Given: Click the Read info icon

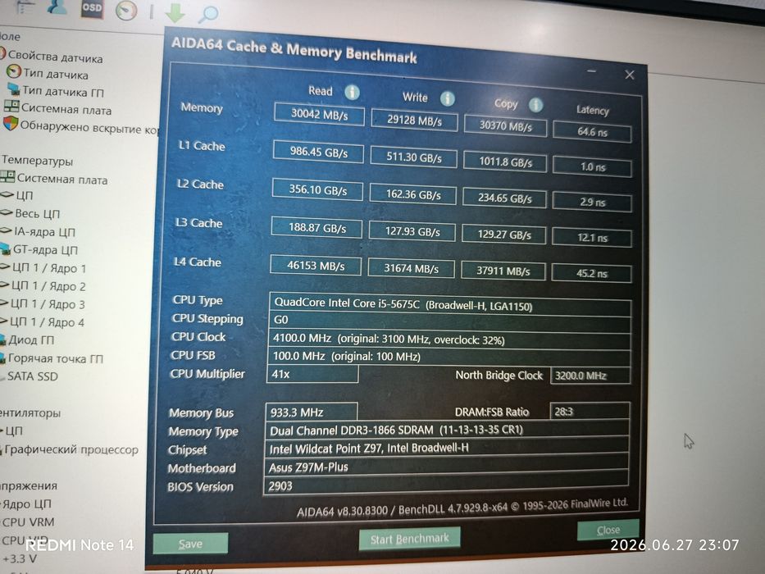Looking at the screenshot, I should 353,92.
